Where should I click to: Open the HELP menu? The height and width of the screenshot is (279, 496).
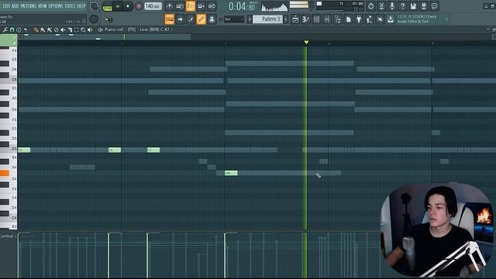coord(81,6)
